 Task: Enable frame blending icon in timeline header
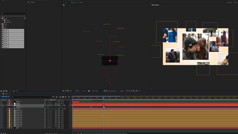point(63,97)
